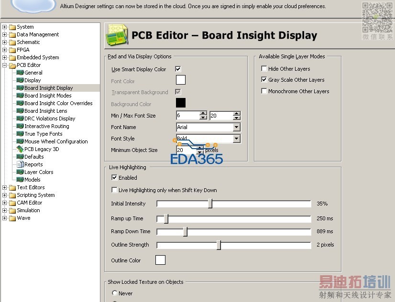This screenshot has width=395, height=302.
Task: Click the PCB Legacy 3D icon
Action: pos(20,149)
